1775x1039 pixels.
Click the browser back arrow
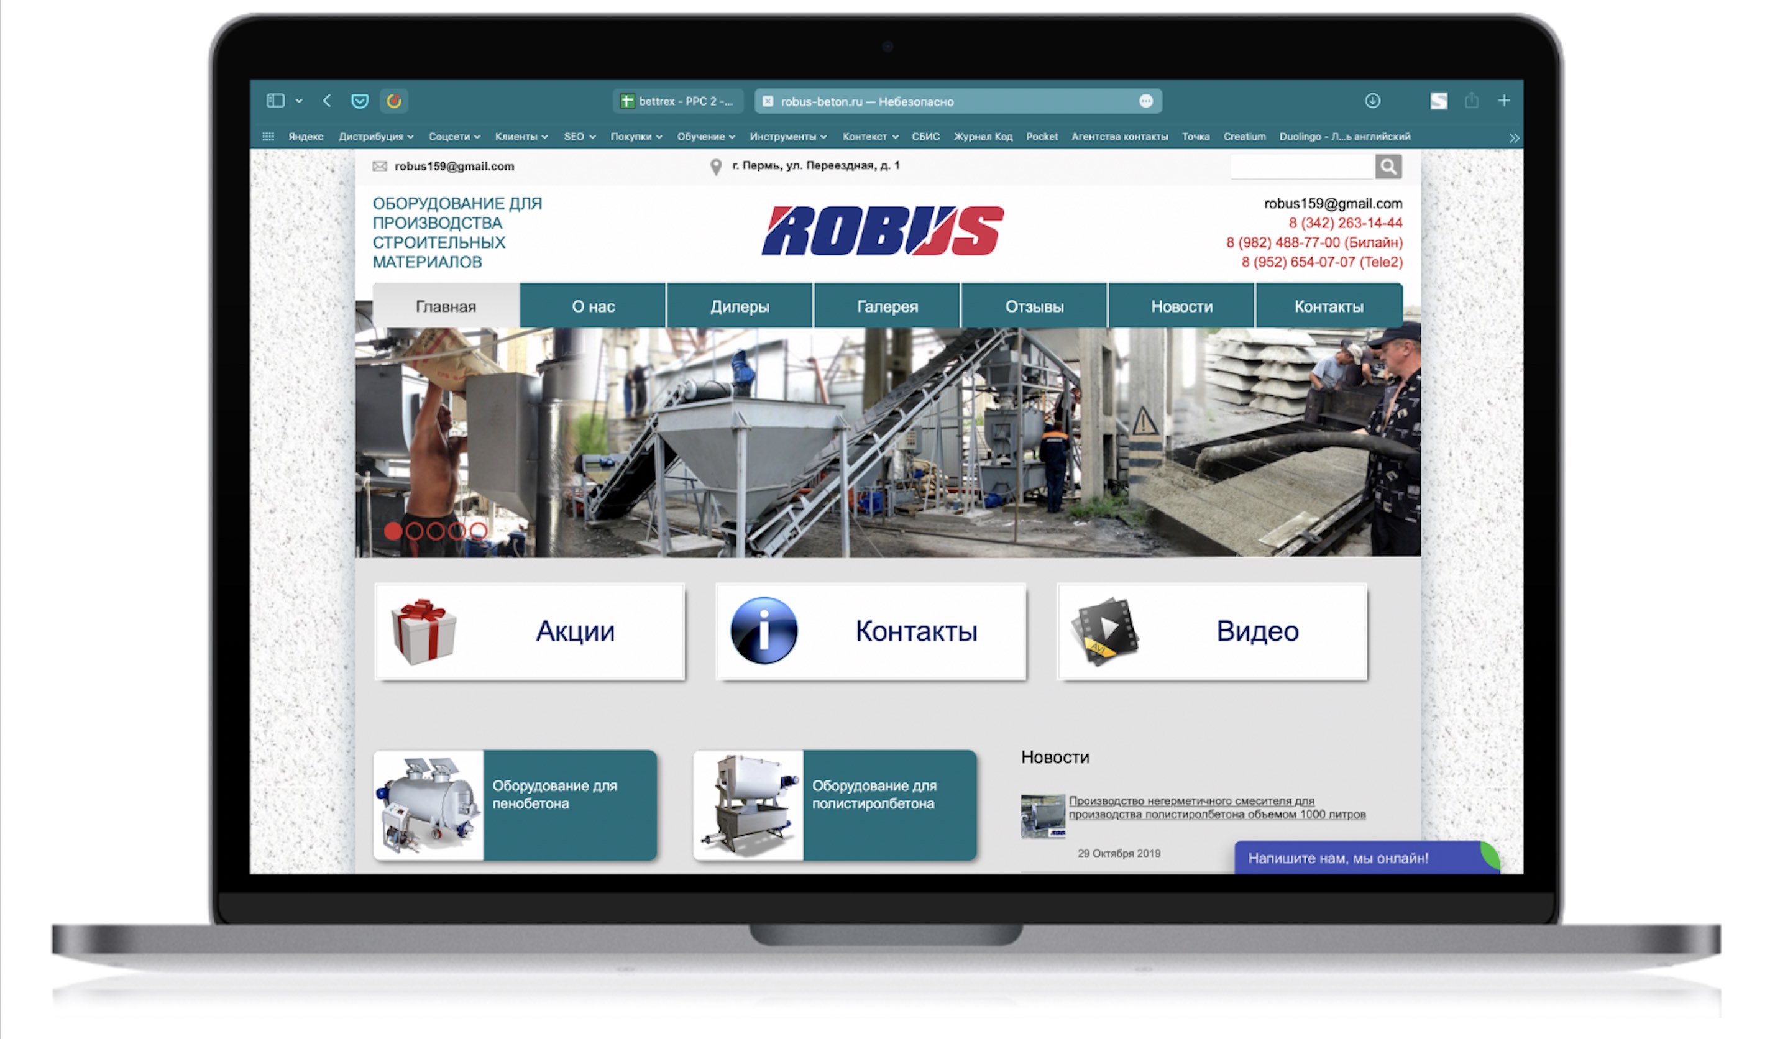click(x=327, y=101)
